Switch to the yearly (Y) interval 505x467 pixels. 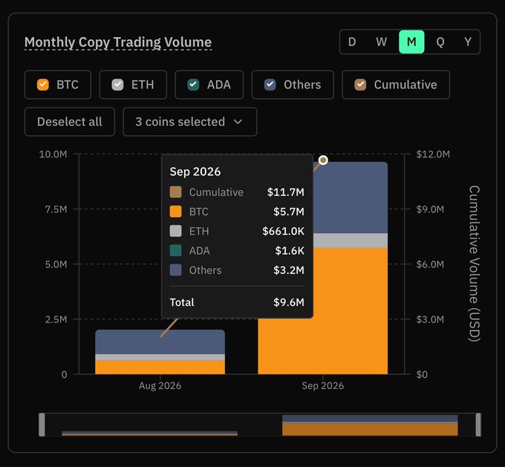468,42
